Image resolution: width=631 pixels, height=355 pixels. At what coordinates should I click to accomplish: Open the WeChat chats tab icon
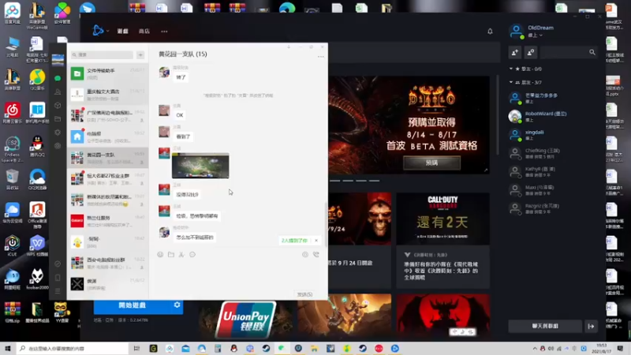[58, 78]
